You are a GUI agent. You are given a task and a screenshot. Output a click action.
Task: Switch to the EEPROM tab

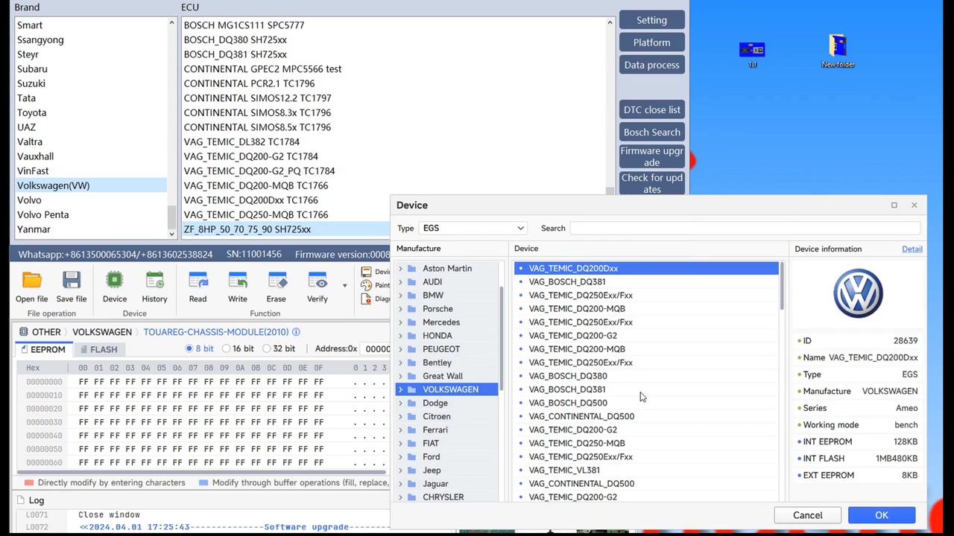[43, 349]
